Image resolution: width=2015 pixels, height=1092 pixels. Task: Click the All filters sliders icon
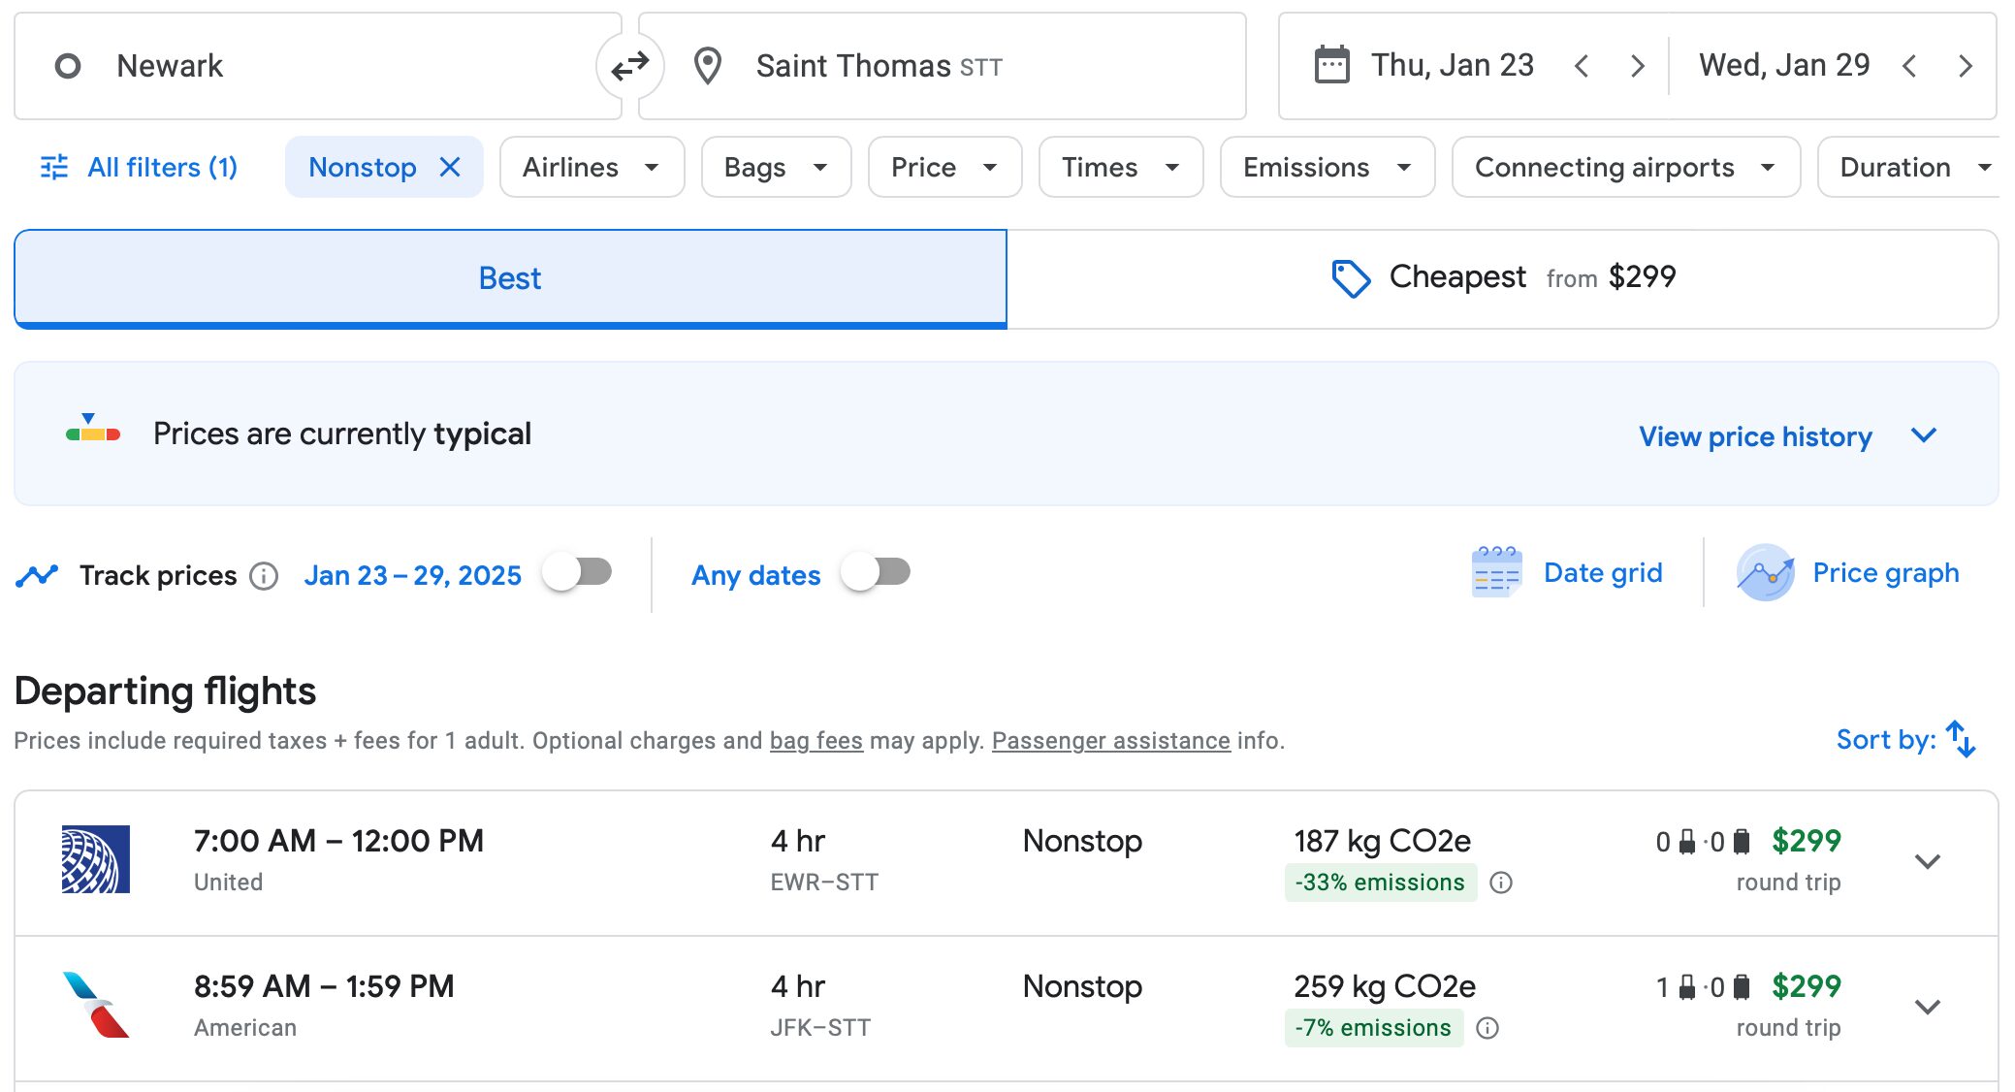tap(54, 167)
